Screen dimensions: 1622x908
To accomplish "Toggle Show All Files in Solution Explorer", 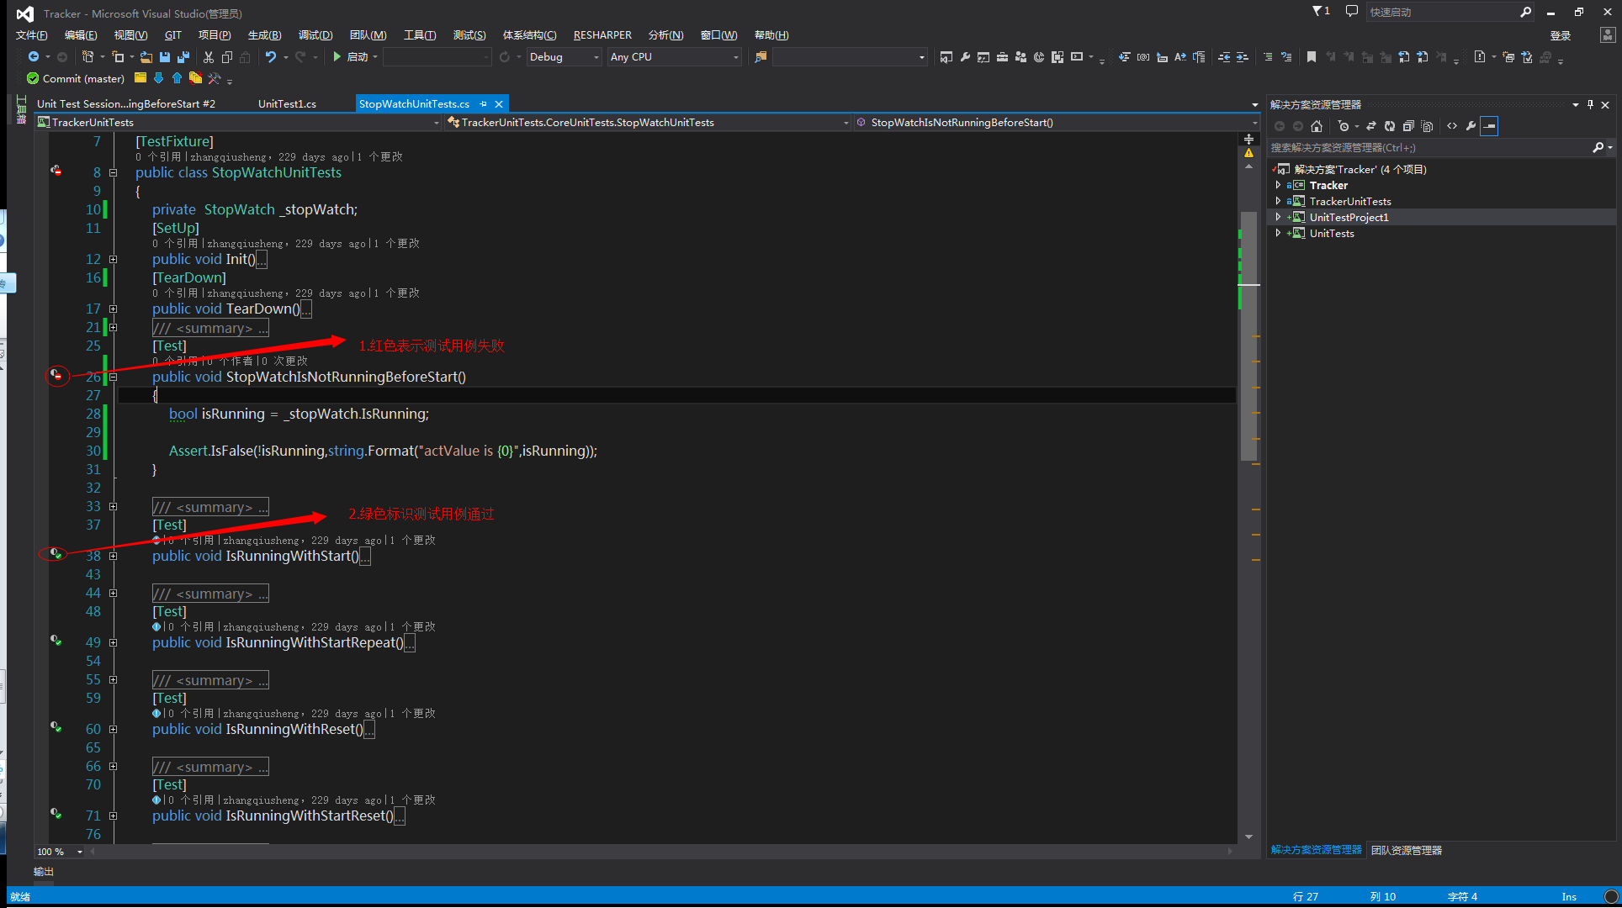I will pyautogui.click(x=1427, y=126).
